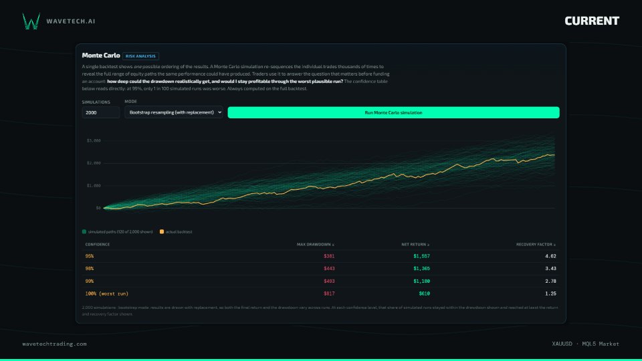Sort by MAX DRAWDOWN column
This screenshot has width=642, height=361.
(315, 245)
